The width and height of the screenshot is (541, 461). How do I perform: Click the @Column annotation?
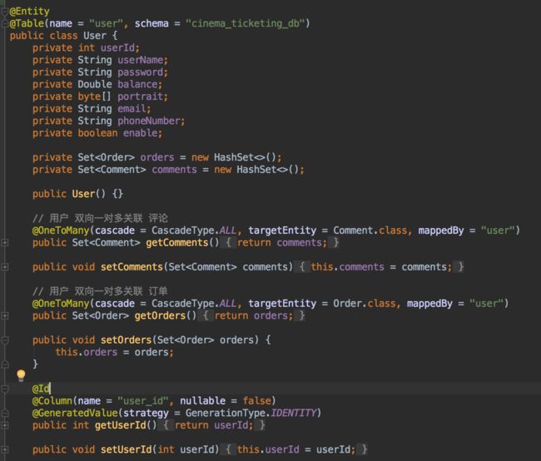[x=52, y=400]
